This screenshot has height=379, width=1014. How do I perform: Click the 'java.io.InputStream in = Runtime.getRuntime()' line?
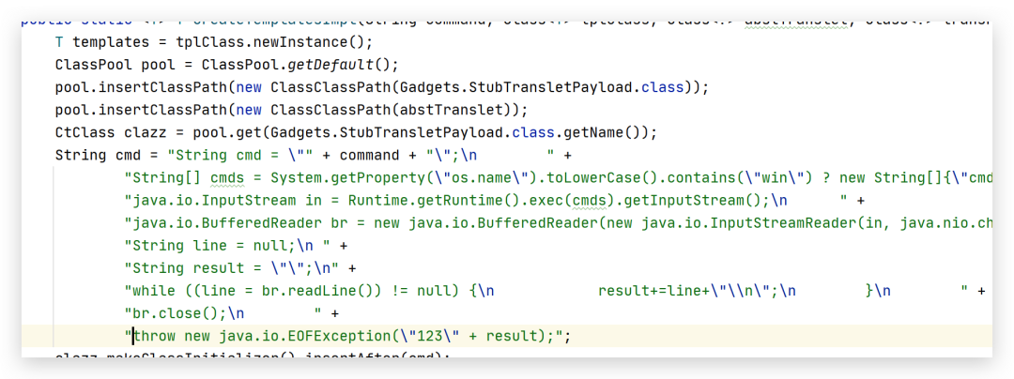(494, 200)
